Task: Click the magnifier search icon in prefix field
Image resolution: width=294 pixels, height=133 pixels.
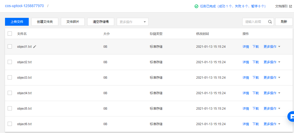Action: tap(270, 22)
